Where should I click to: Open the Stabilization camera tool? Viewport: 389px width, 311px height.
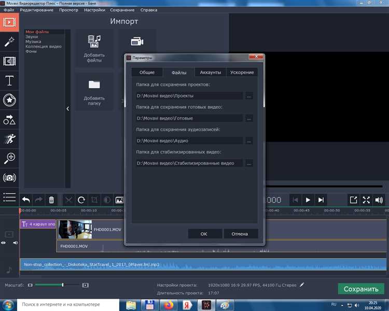9,178
